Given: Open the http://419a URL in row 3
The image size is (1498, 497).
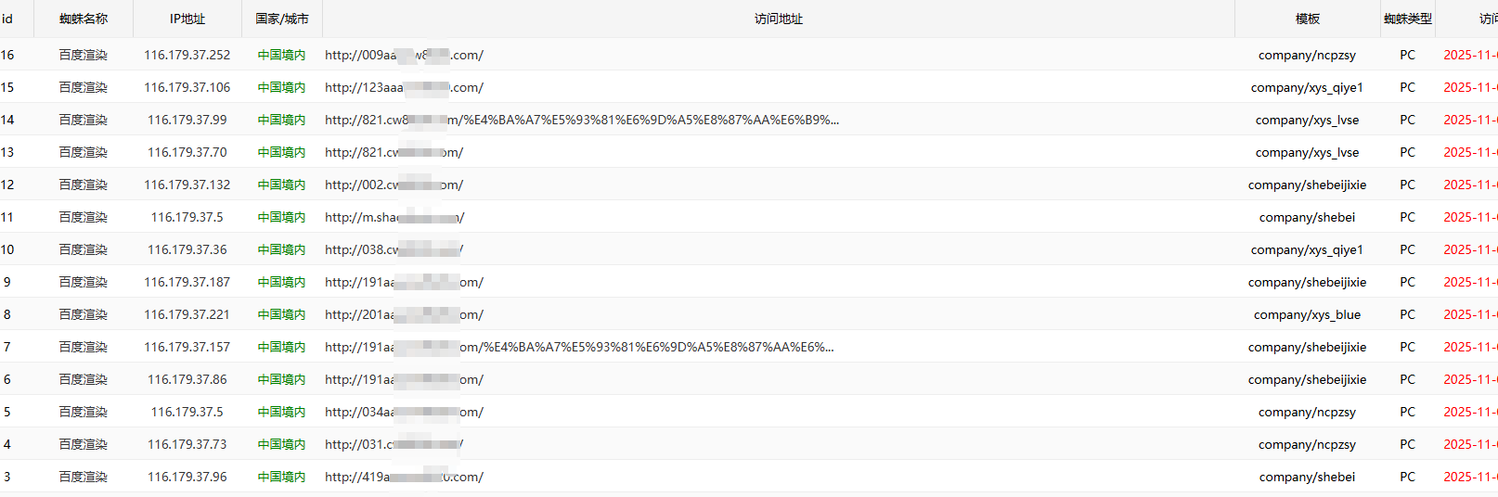Looking at the screenshot, I should [404, 477].
